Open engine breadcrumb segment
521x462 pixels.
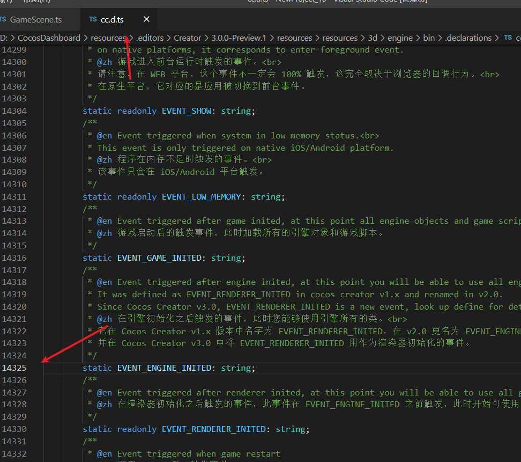click(x=400, y=38)
